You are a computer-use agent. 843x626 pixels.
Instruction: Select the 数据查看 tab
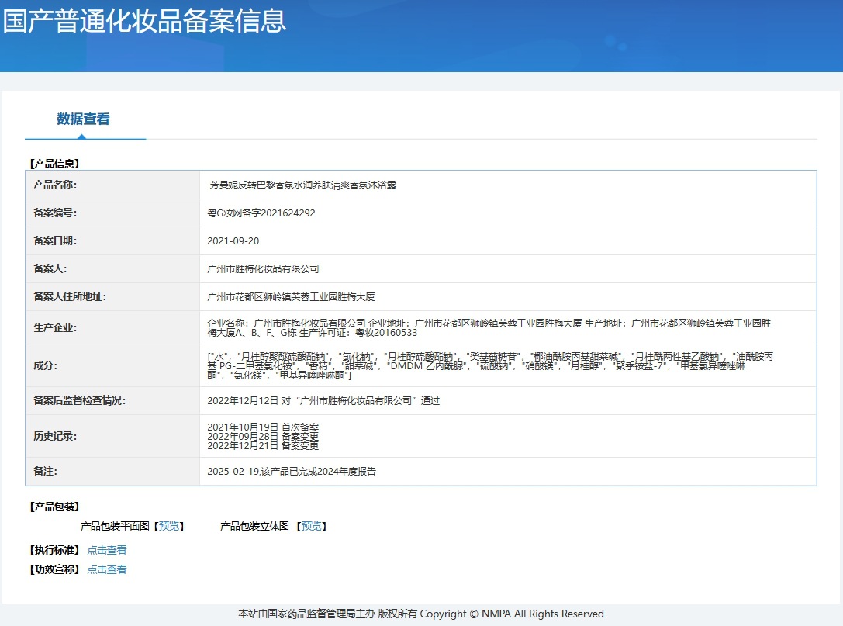[83, 119]
